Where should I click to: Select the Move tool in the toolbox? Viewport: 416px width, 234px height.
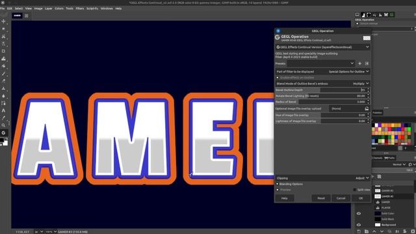tap(3, 21)
